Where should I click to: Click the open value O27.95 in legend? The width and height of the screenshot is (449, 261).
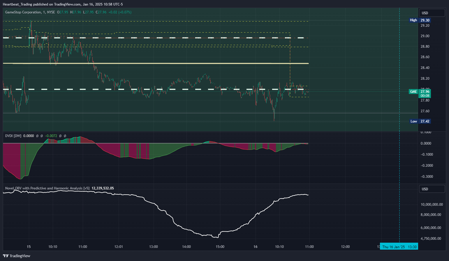pyautogui.click(x=62, y=12)
